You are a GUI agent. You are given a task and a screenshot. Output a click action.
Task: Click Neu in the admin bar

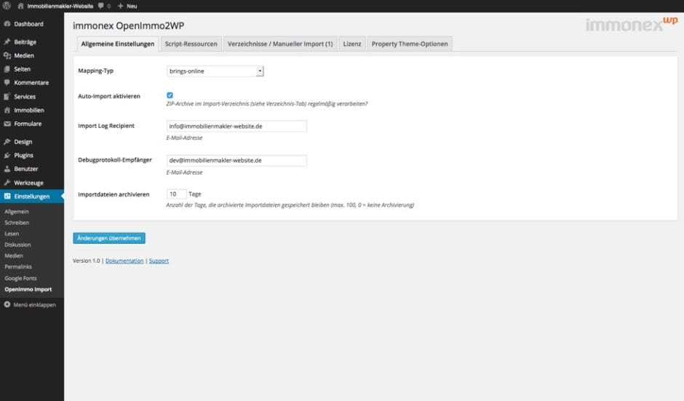pos(132,6)
